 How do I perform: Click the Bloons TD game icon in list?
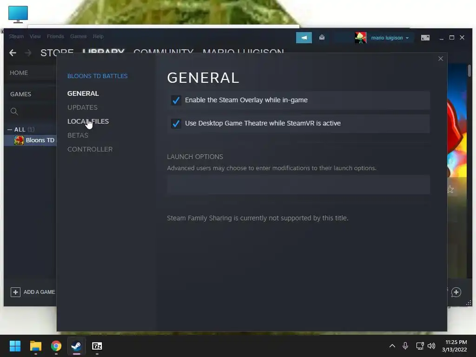point(19,140)
